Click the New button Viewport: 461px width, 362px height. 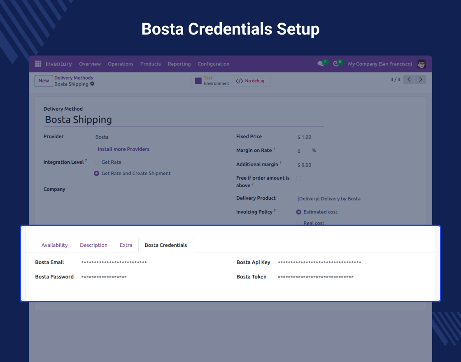44,81
